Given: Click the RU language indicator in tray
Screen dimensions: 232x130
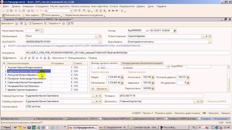Looking at the screenshot, I should (194, 127).
